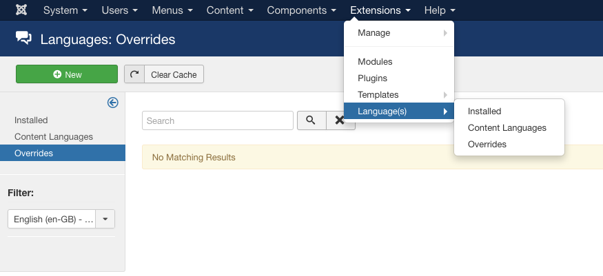The height and width of the screenshot is (276, 603).
Task: Open the Components menu
Action: click(302, 10)
